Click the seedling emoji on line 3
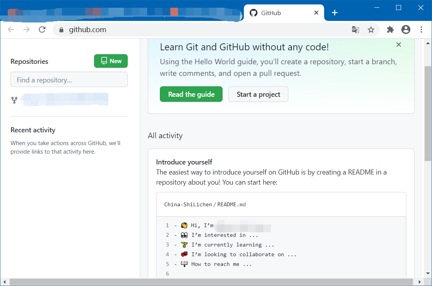Image resolution: width=432 pixels, height=286 pixels. 184,245
